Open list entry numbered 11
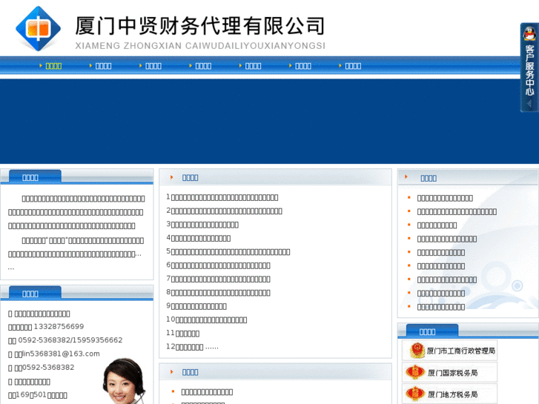The width and height of the screenshot is (539, 404). (183, 333)
